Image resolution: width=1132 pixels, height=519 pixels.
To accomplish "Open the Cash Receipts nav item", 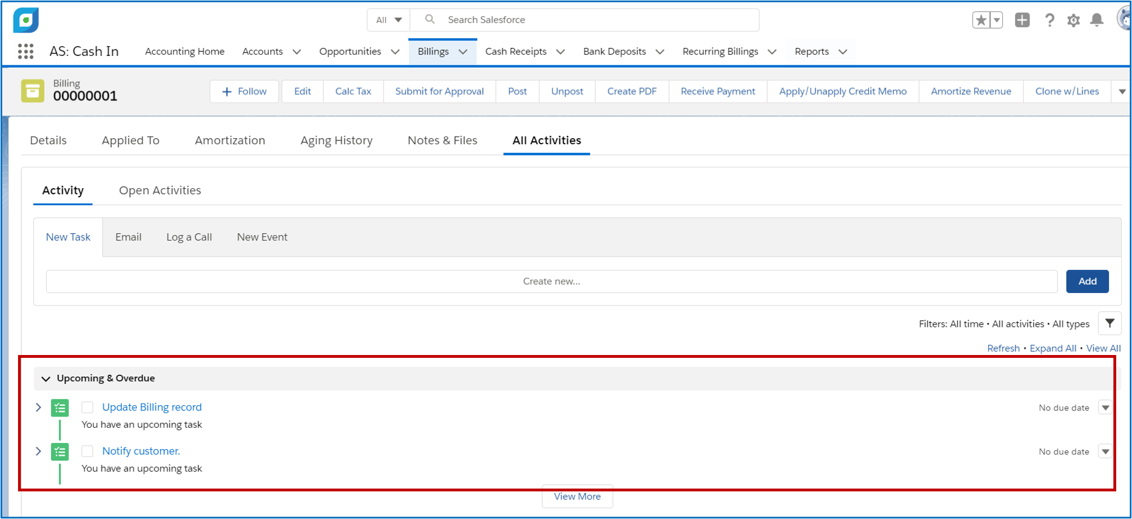I will [x=516, y=51].
